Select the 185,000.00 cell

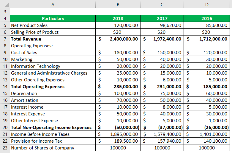[x=207, y=86]
